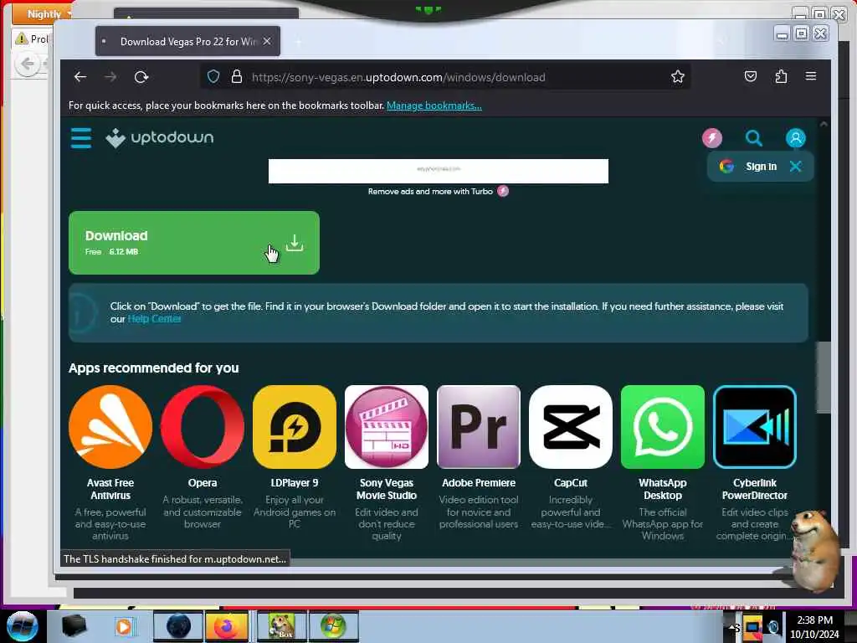Open the Pocket save icon
Image resolution: width=857 pixels, height=643 pixels.
[x=751, y=76]
